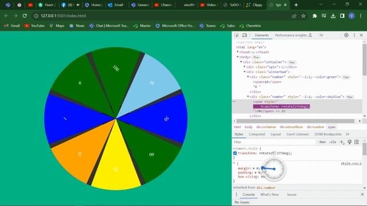Uncheck the transform rotate property checkbox

[x=235, y=153]
